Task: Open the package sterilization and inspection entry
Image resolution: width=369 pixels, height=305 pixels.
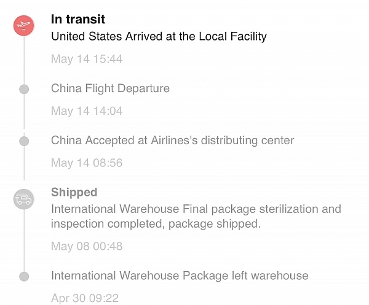Action: (196, 217)
